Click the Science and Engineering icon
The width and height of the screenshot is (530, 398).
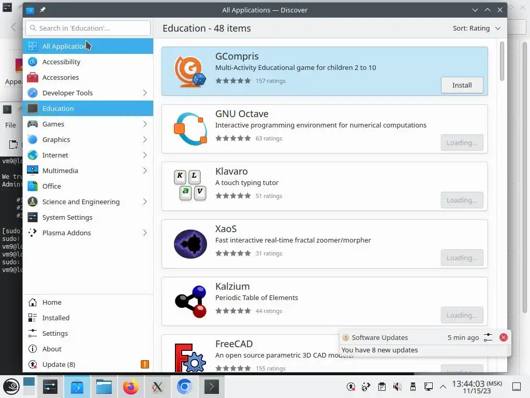click(33, 202)
